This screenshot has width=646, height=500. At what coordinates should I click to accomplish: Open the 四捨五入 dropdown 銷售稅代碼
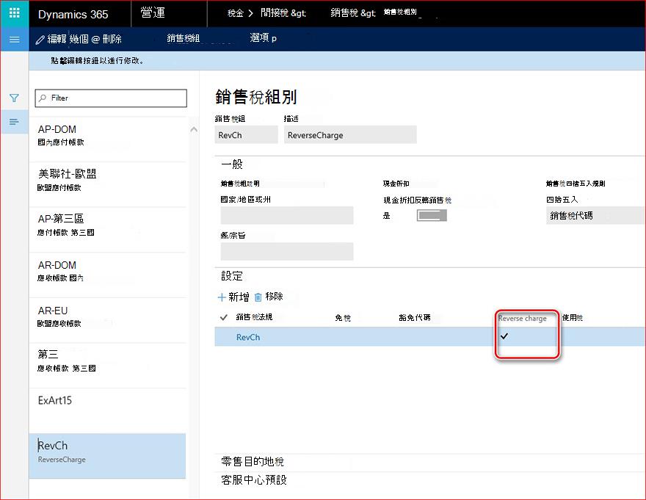click(595, 216)
